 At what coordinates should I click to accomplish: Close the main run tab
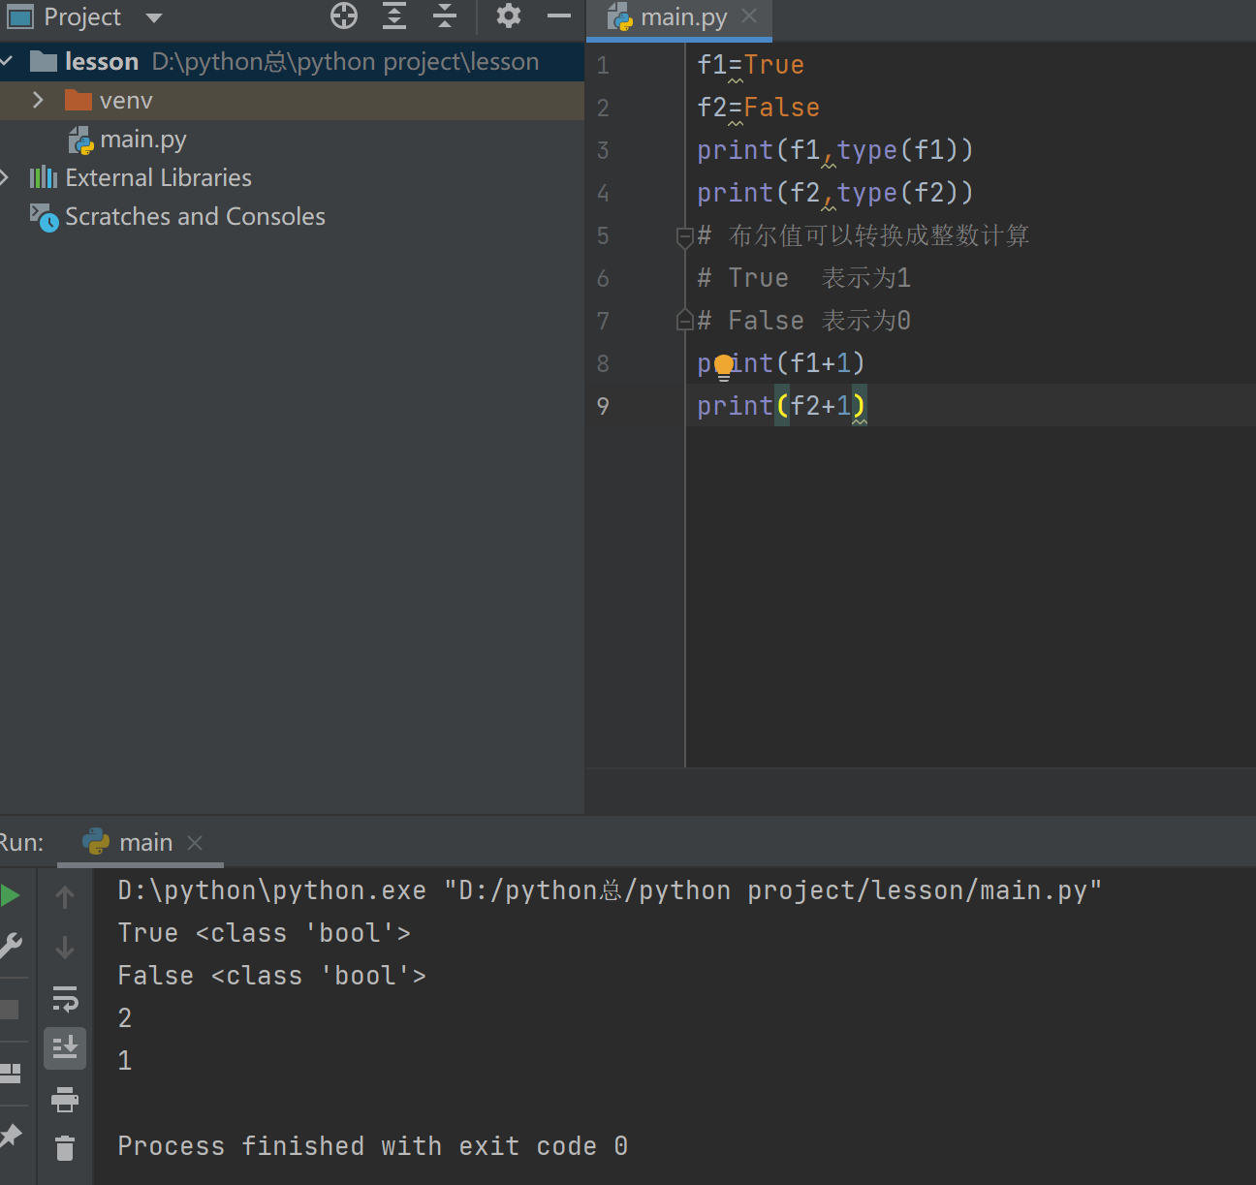pos(195,843)
